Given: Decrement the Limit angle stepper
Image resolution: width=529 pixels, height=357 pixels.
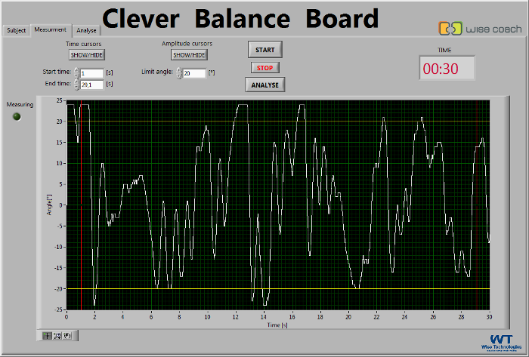Looking at the screenshot, I should tap(179, 75).
